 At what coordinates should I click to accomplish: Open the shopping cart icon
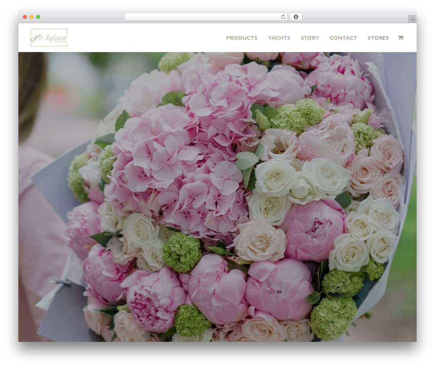(401, 38)
